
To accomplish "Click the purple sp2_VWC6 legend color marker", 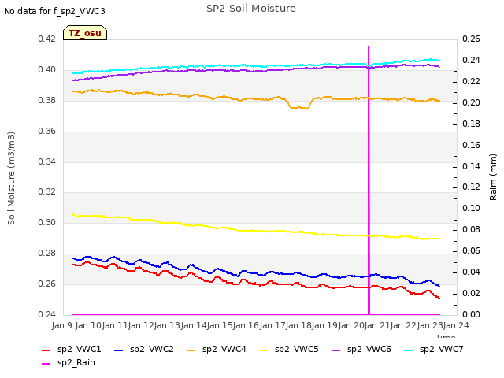I will click(x=336, y=350).
